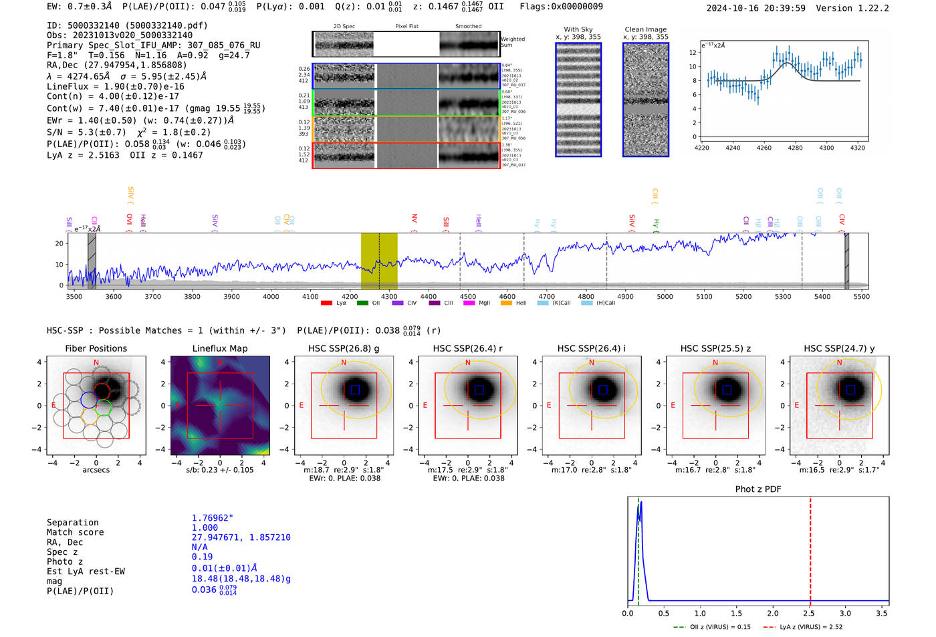
Task: Click the With Sky image panel
Action: [578, 100]
